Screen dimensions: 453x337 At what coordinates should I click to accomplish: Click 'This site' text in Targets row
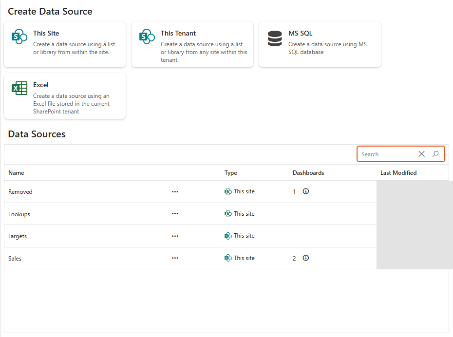[244, 236]
